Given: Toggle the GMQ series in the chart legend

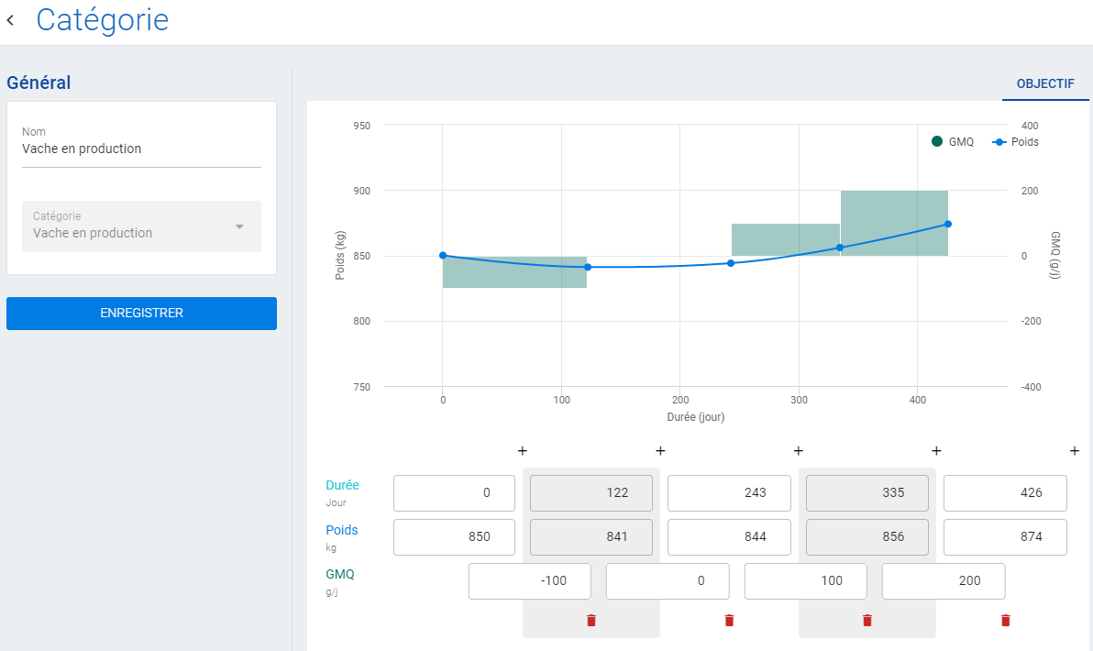Looking at the screenshot, I should click(952, 141).
